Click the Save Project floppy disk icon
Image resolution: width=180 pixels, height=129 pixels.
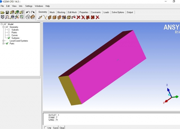(x=7, y=12)
